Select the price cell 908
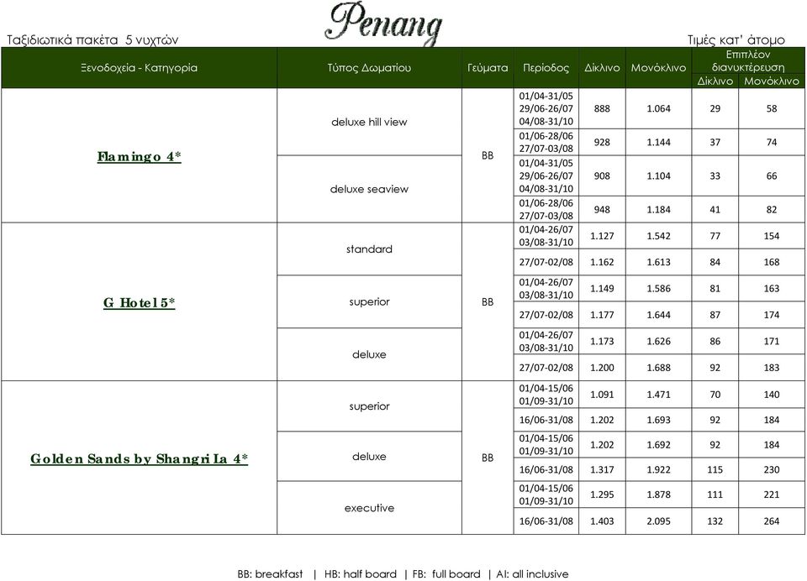 tap(602, 175)
